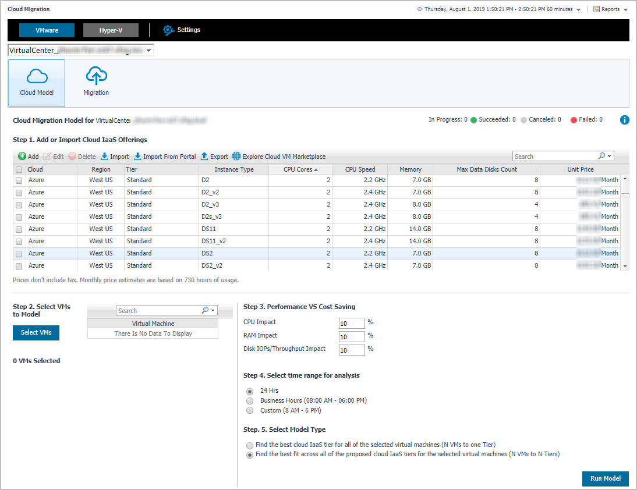637x490 pixels.
Task: Click the Reports icon
Action: coord(596,9)
